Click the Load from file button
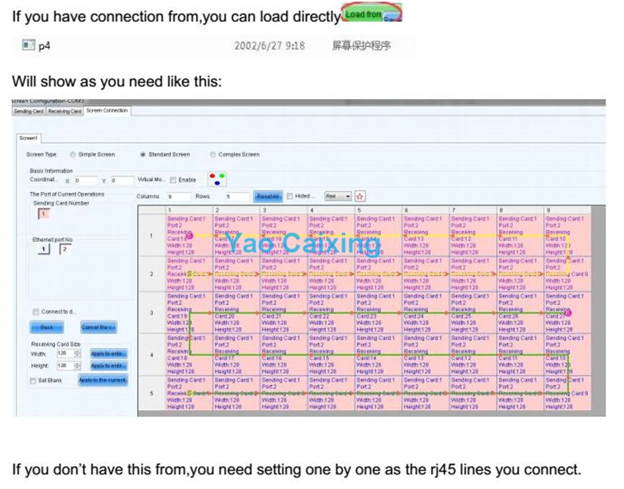 372,15
